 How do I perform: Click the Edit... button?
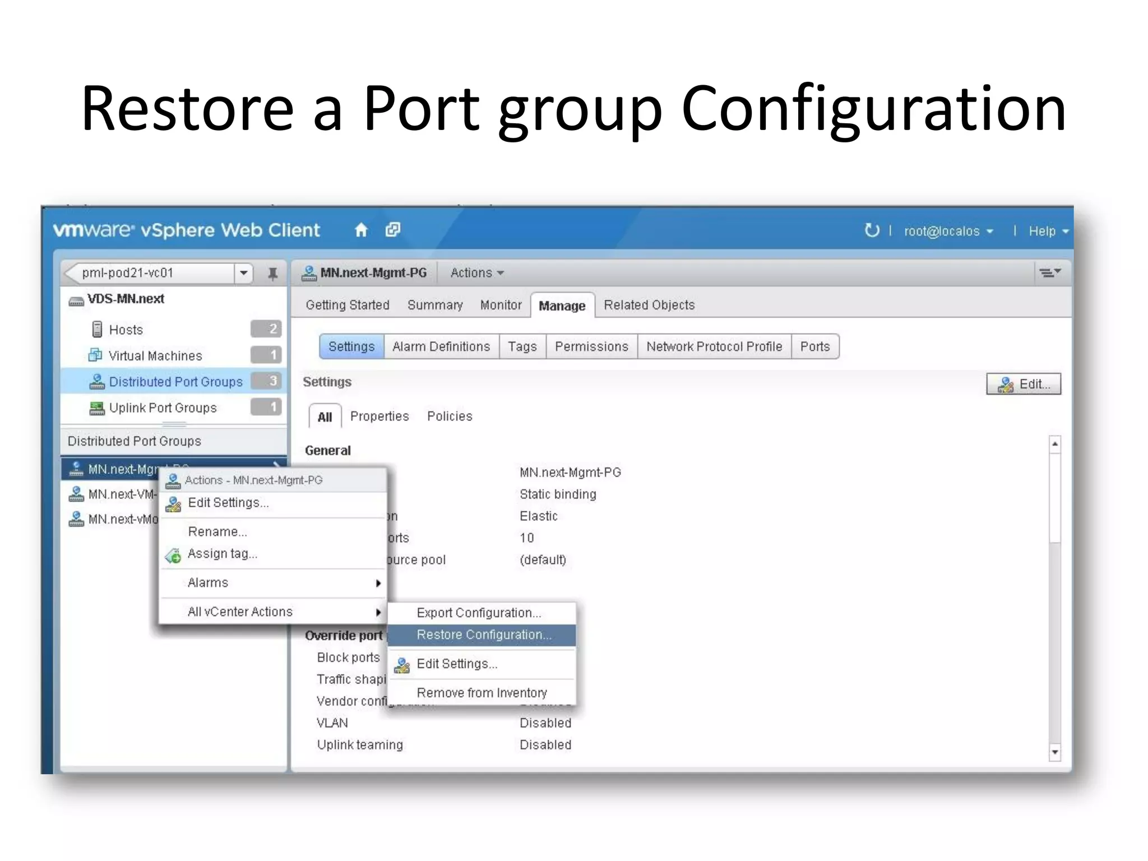pyautogui.click(x=1024, y=384)
